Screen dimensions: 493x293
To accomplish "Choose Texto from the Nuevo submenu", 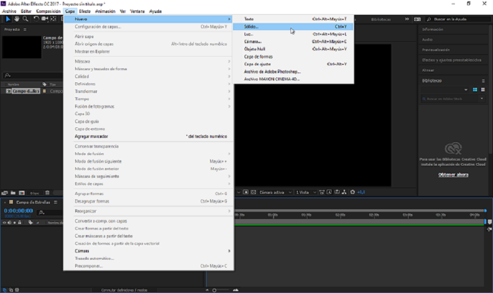I will click(x=293, y=19).
